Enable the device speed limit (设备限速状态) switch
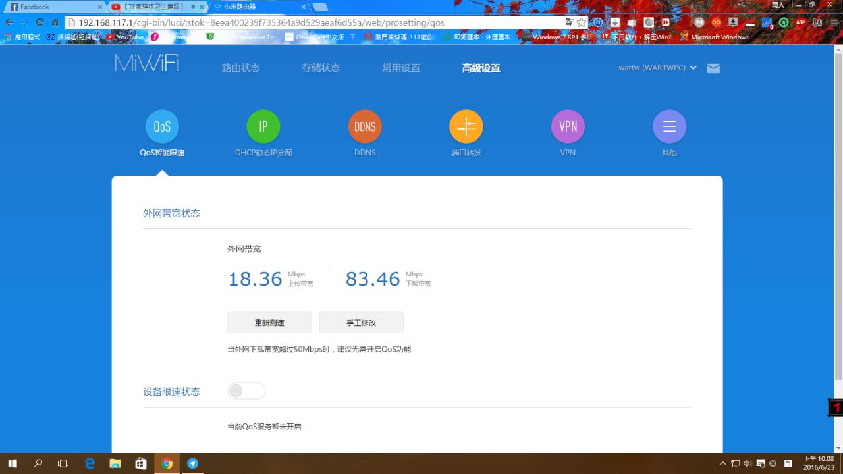The height and width of the screenshot is (474, 843). [246, 391]
